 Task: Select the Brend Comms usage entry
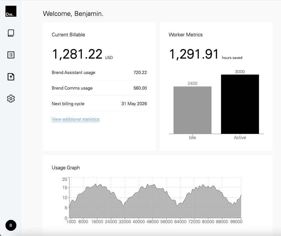tap(72, 88)
